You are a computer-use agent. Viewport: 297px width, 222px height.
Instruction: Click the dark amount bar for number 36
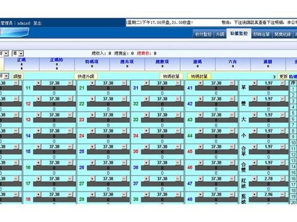pyautogui.click(x=162, y=168)
